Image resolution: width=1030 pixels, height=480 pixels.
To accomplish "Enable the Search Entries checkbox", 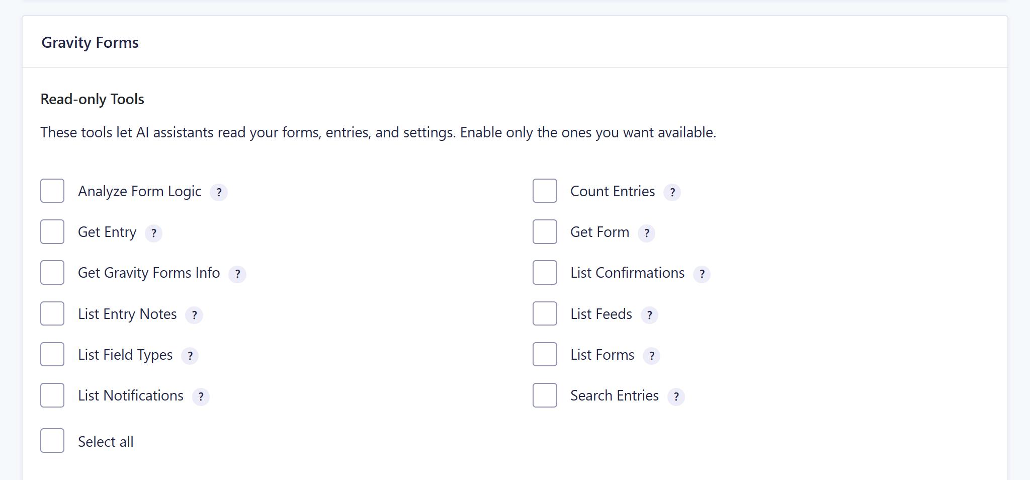I will pyautogui.click(x=545, y=395).
